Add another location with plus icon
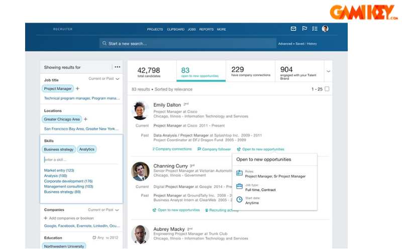This screenshot has height=251, width=402. coord(85,119)
